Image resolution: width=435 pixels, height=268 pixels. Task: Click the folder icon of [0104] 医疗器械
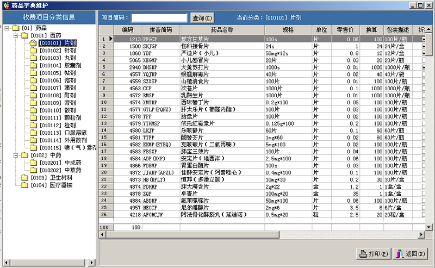point(24,185)
